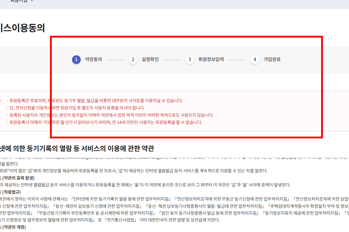Click the step 2 실명확인 circle icon

[133, 59]
